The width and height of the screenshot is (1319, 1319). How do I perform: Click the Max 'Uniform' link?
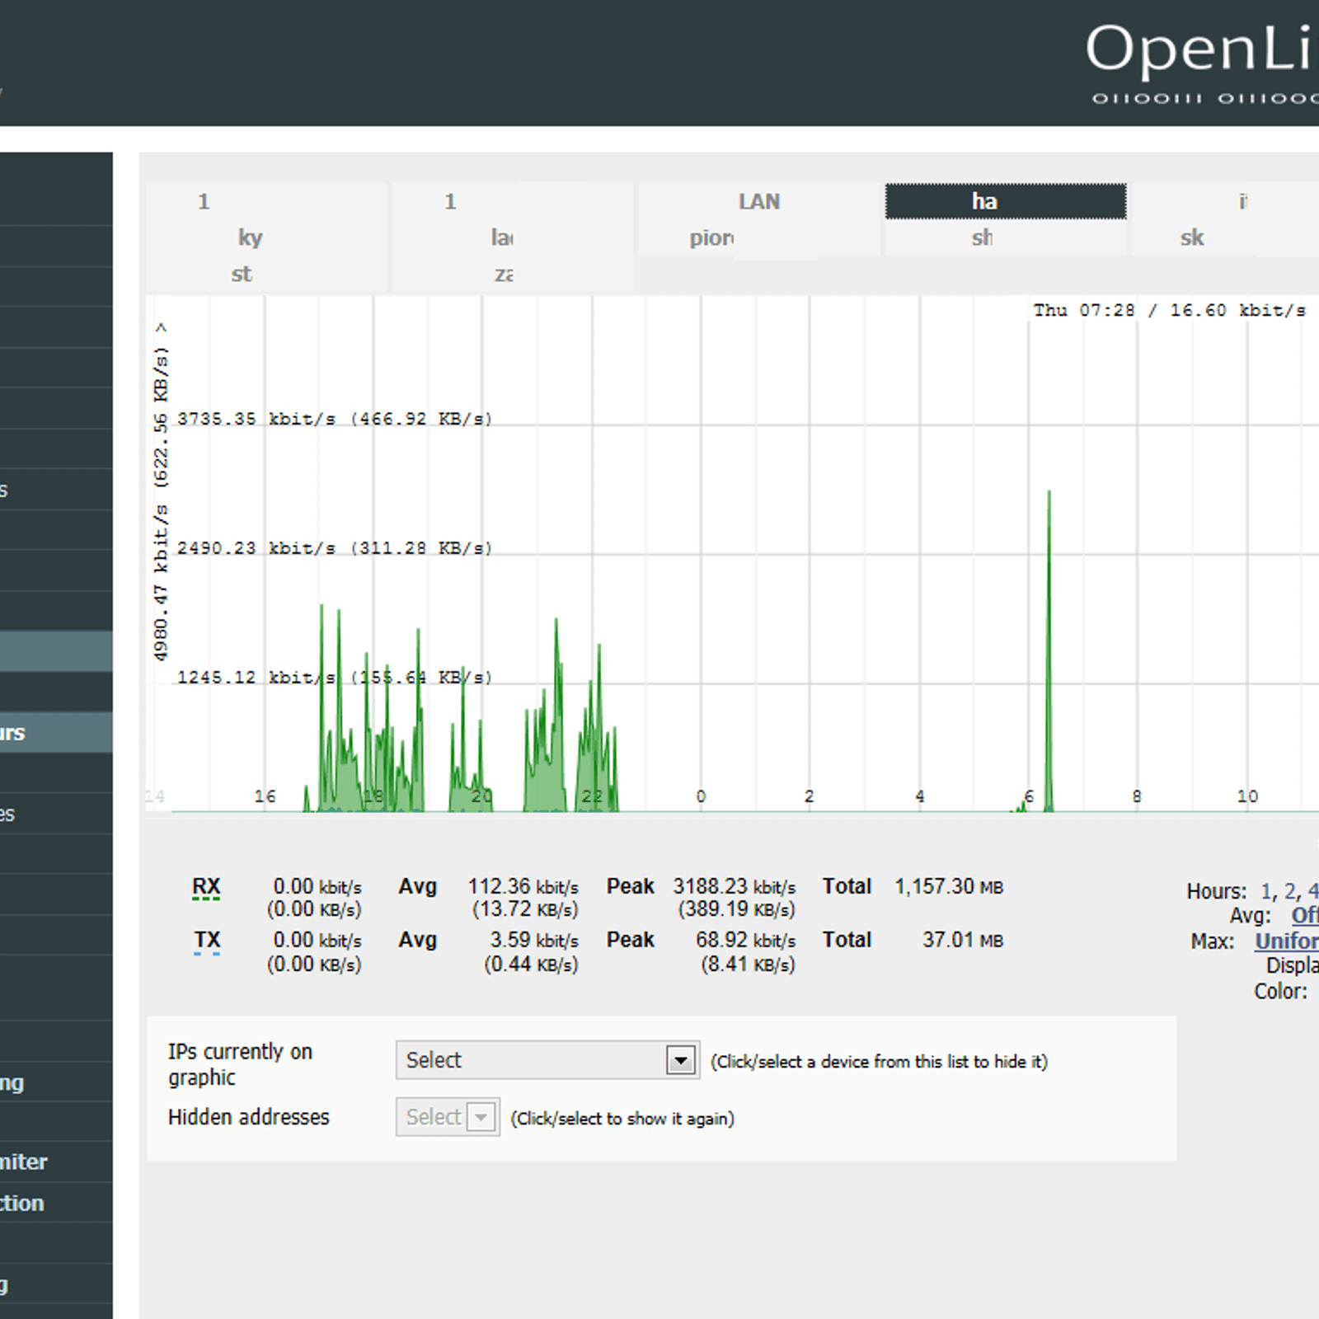1287,941
